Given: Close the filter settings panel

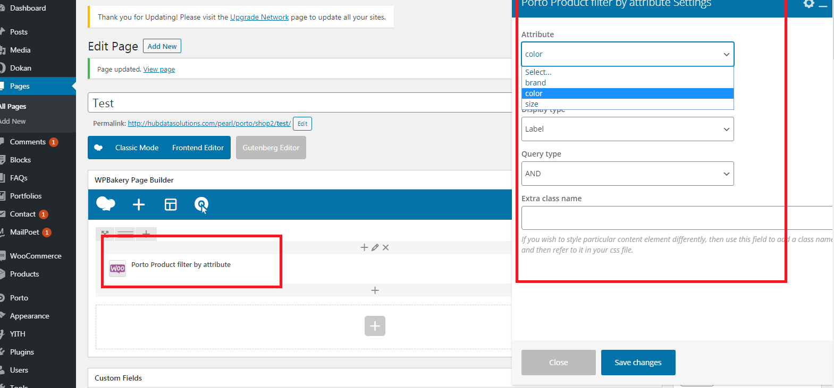Looking at the screenshot, I should pos(559,363).
